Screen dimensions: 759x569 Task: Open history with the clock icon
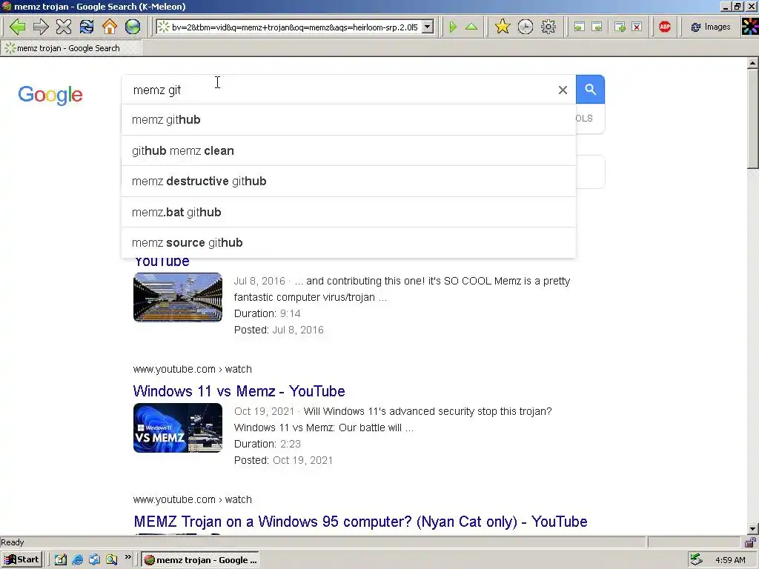click(526, 27)
